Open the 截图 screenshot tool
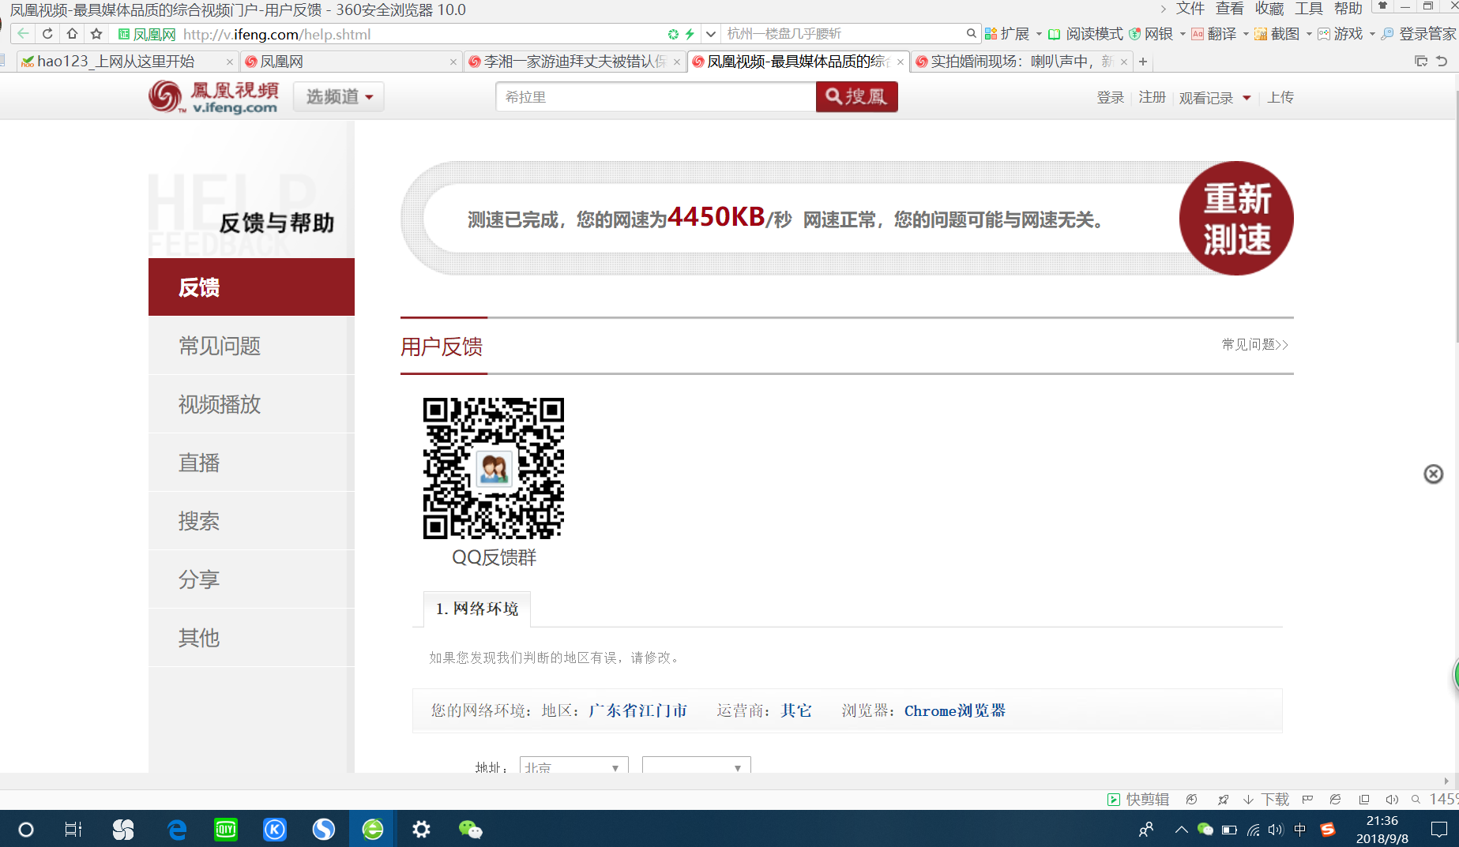The height and width of the screenshot is (847, 1459). [x=1277, y=34]
